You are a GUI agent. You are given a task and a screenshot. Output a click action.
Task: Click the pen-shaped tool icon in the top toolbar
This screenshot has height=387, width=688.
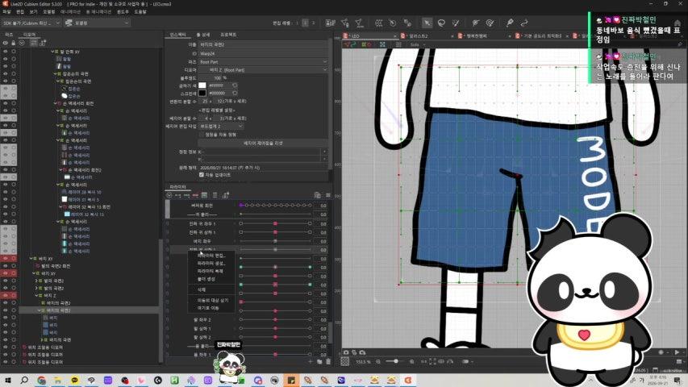point(510,23)
